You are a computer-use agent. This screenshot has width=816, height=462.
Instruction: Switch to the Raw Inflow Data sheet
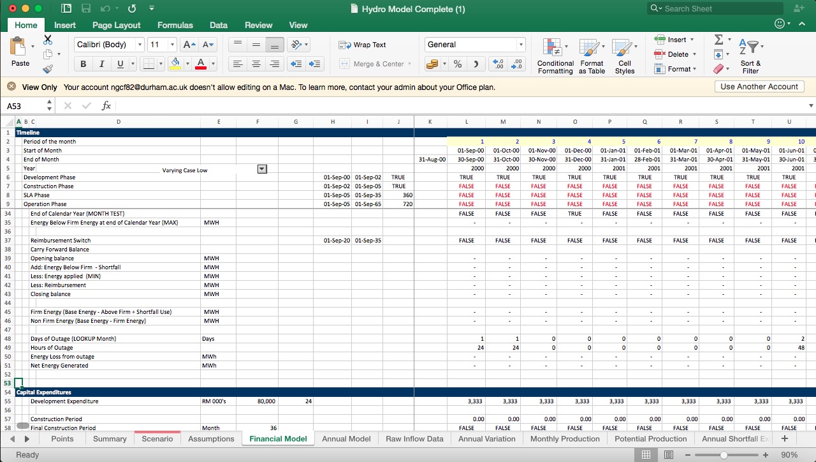pyautogui.click(x=414, y=438)
